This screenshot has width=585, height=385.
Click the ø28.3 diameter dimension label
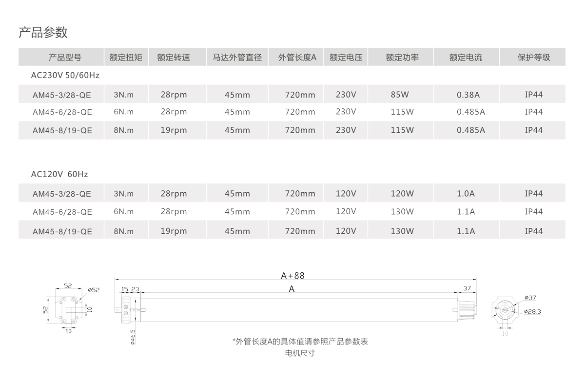532,311
